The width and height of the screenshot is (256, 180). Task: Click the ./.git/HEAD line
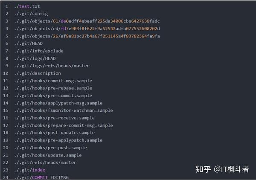28,44
